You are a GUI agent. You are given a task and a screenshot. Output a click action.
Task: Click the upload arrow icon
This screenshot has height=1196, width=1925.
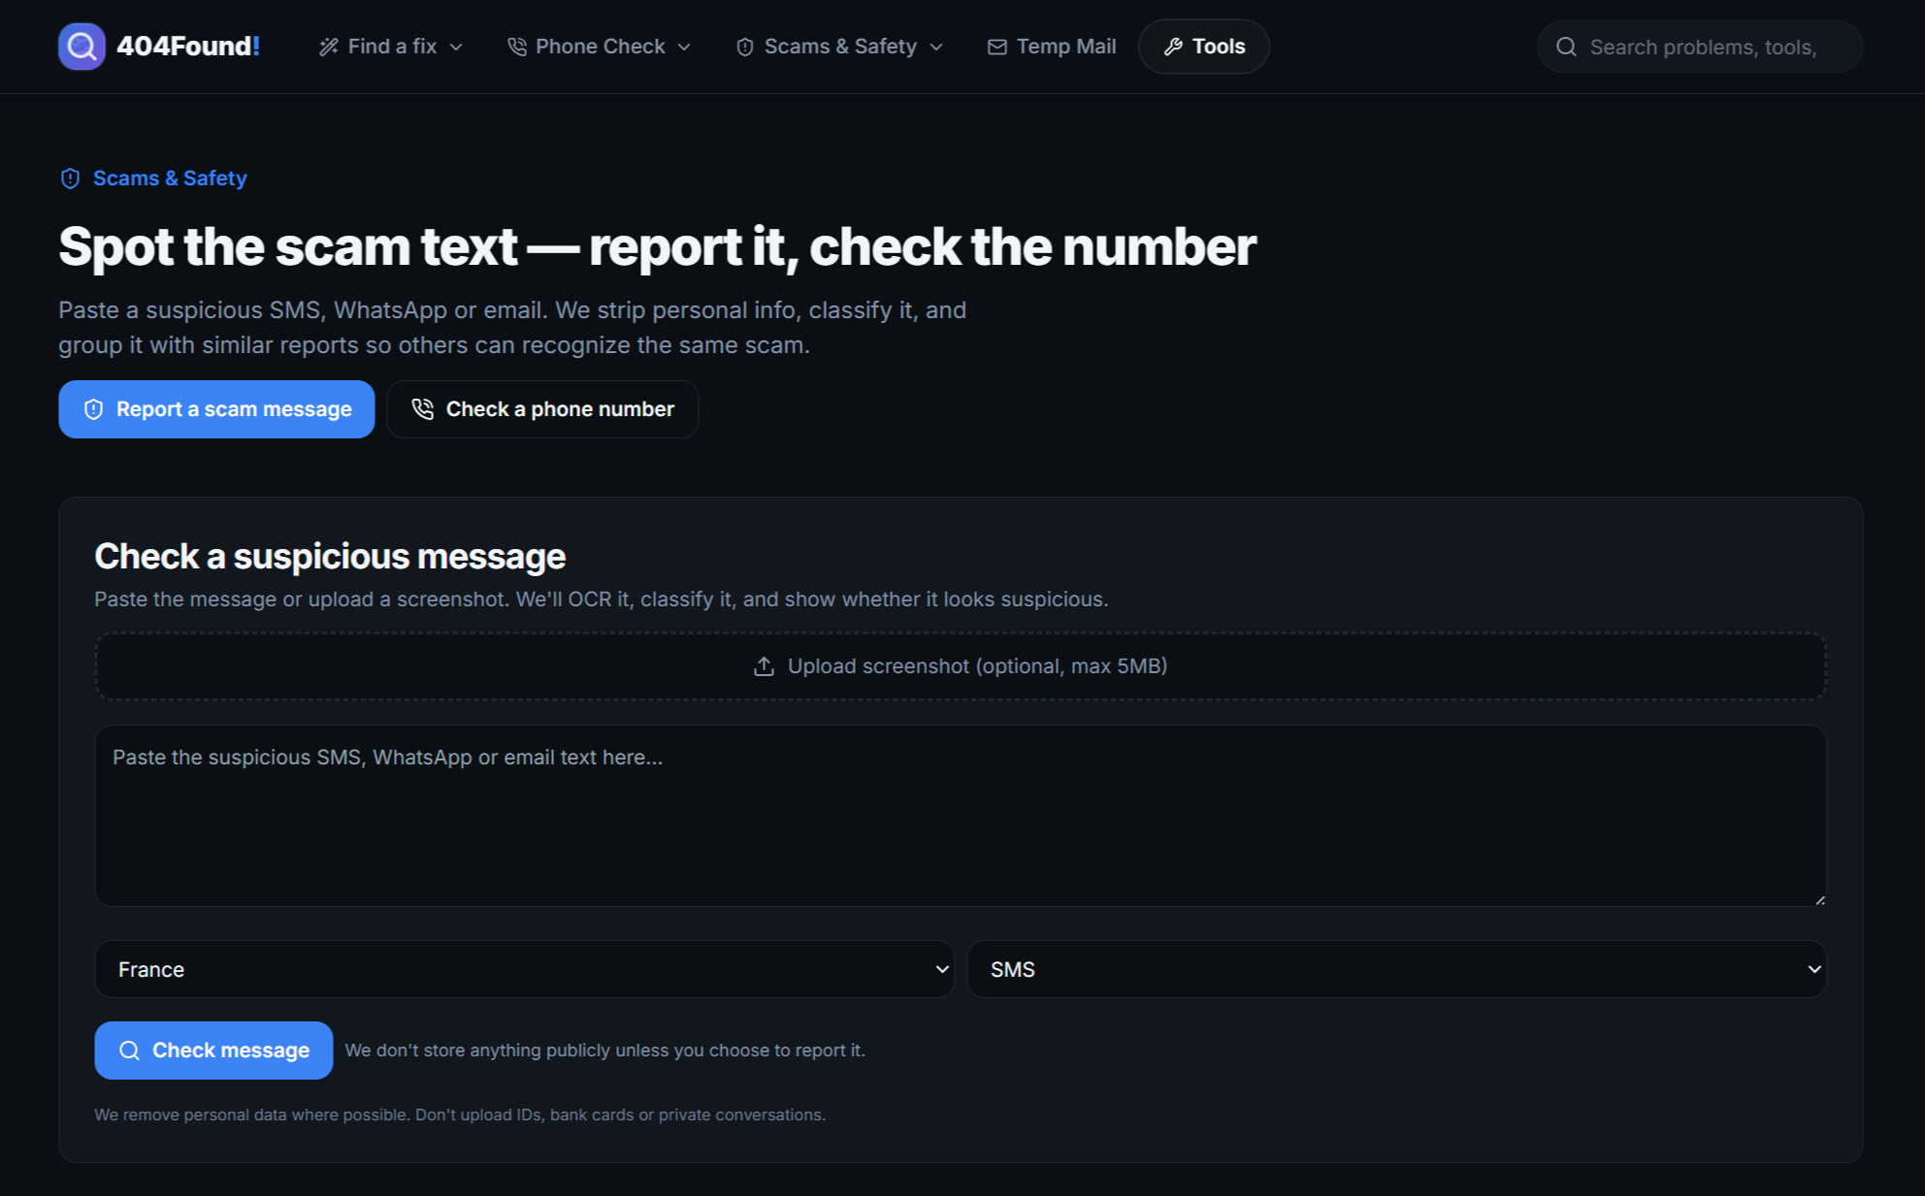point(764,666)
